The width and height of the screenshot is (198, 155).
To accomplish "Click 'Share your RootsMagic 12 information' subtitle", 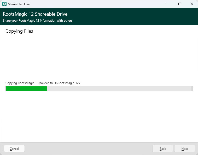I will [38, 21].
